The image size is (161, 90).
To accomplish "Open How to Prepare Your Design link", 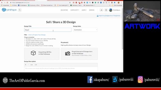I will 37,35.
